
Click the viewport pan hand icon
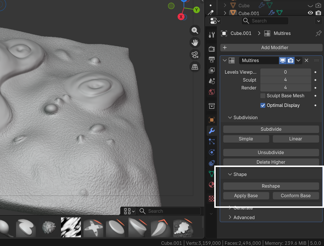[x=195, y=43]
